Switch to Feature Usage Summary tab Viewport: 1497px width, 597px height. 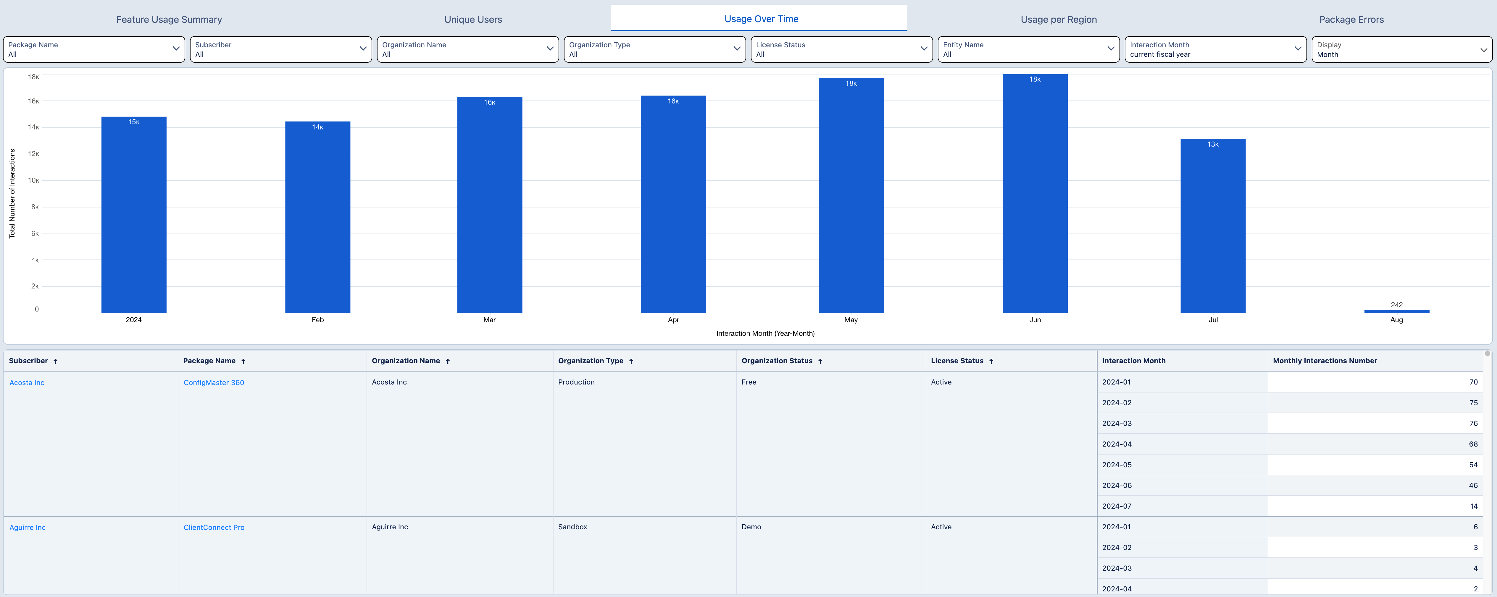(x=169, y=19)
